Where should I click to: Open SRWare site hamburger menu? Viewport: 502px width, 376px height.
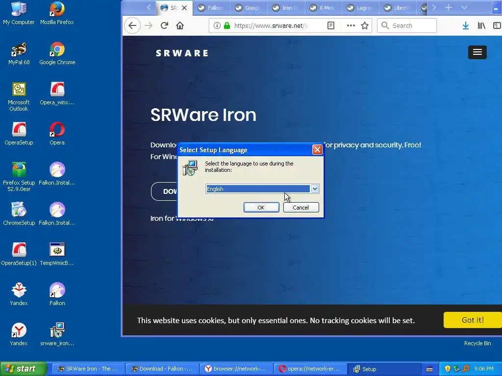[477, 52]
